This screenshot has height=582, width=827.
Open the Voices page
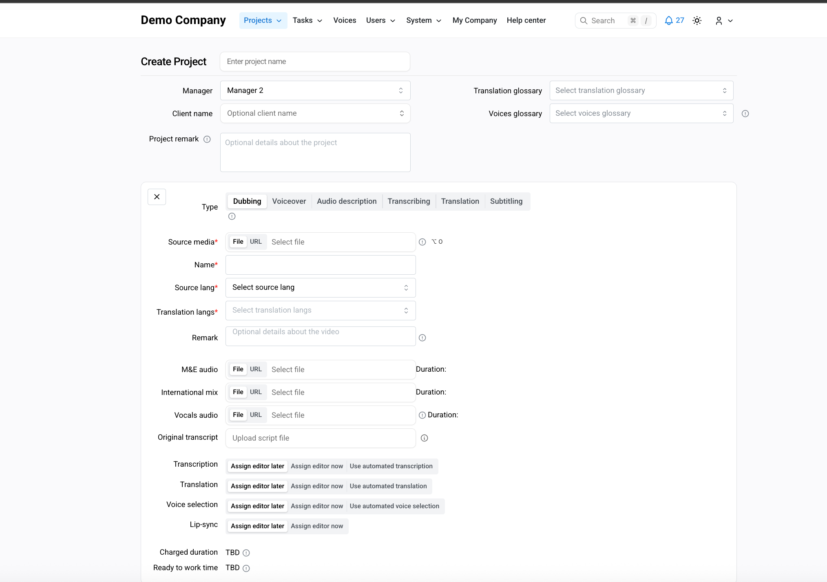(x=345, y=20)
